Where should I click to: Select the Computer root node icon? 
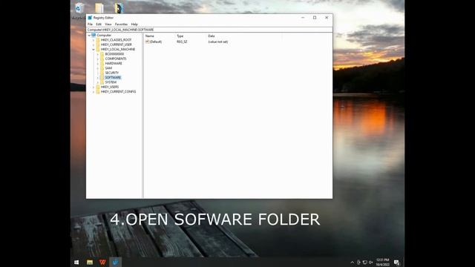pos(94,35)
